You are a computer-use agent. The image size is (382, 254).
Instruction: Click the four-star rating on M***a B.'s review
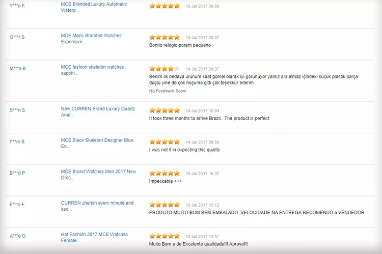(164, 69)
